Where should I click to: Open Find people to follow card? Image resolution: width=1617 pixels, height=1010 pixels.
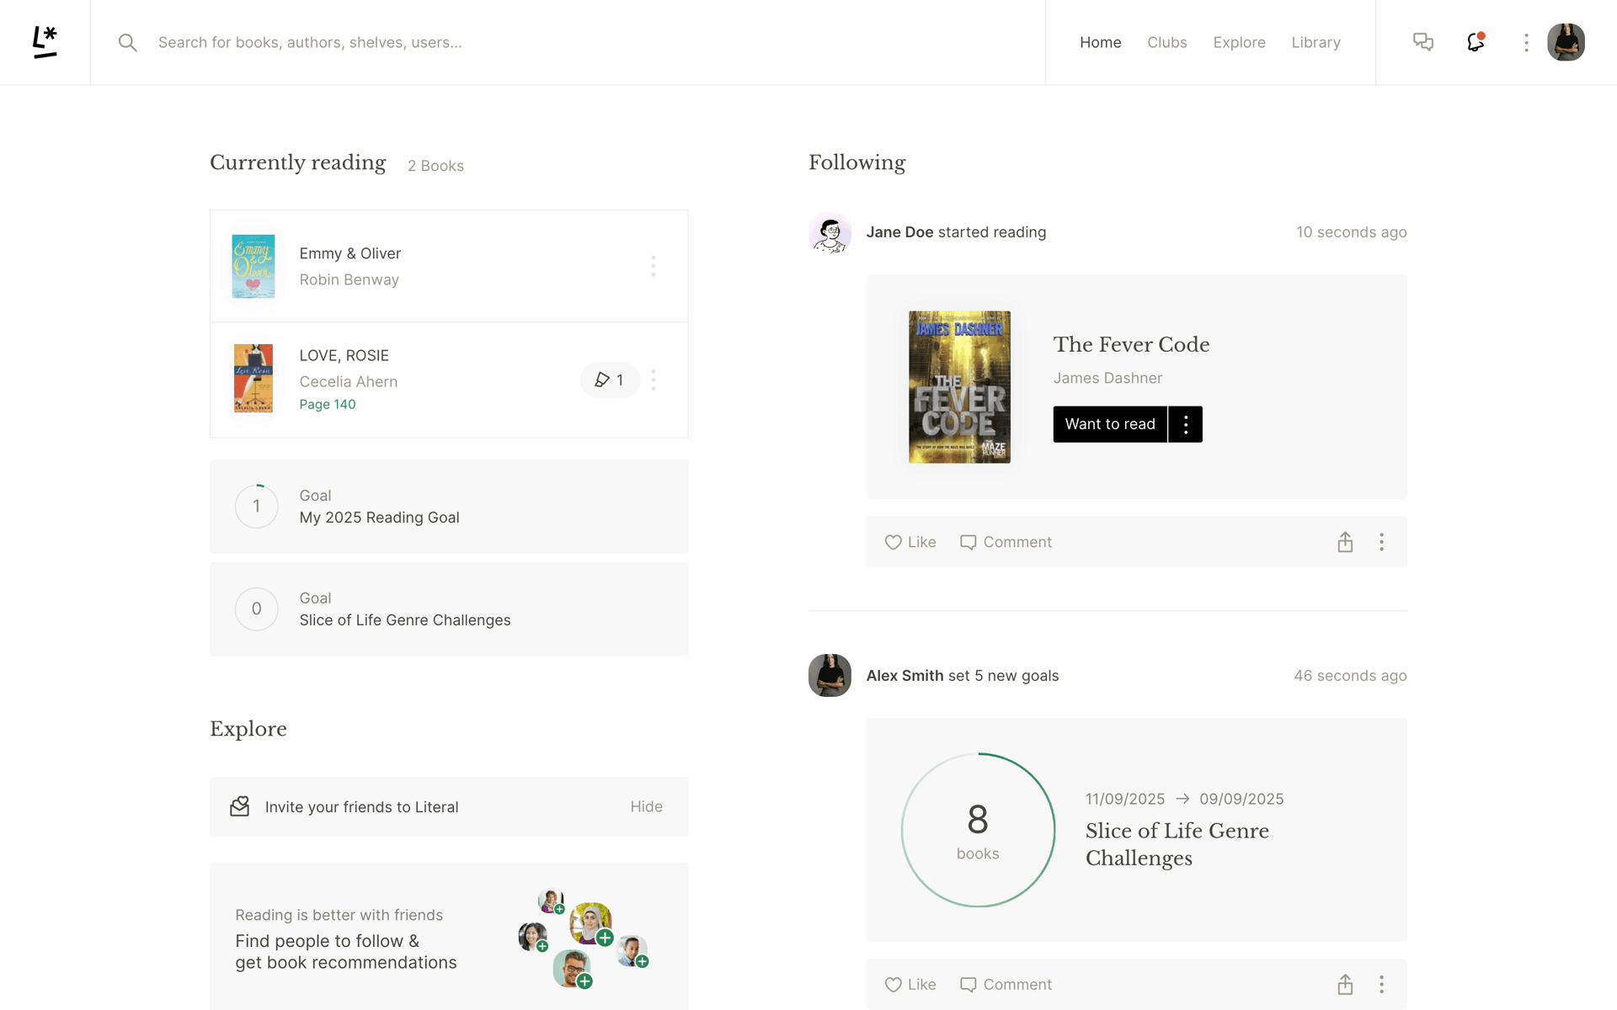[449, 937]
